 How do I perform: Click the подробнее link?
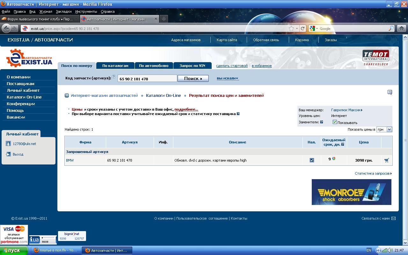186,109
